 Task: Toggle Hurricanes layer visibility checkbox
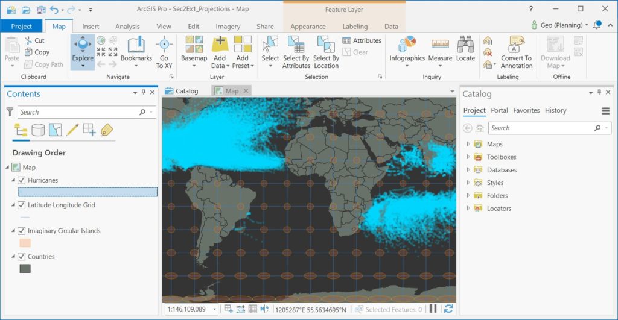coord(22,180)
